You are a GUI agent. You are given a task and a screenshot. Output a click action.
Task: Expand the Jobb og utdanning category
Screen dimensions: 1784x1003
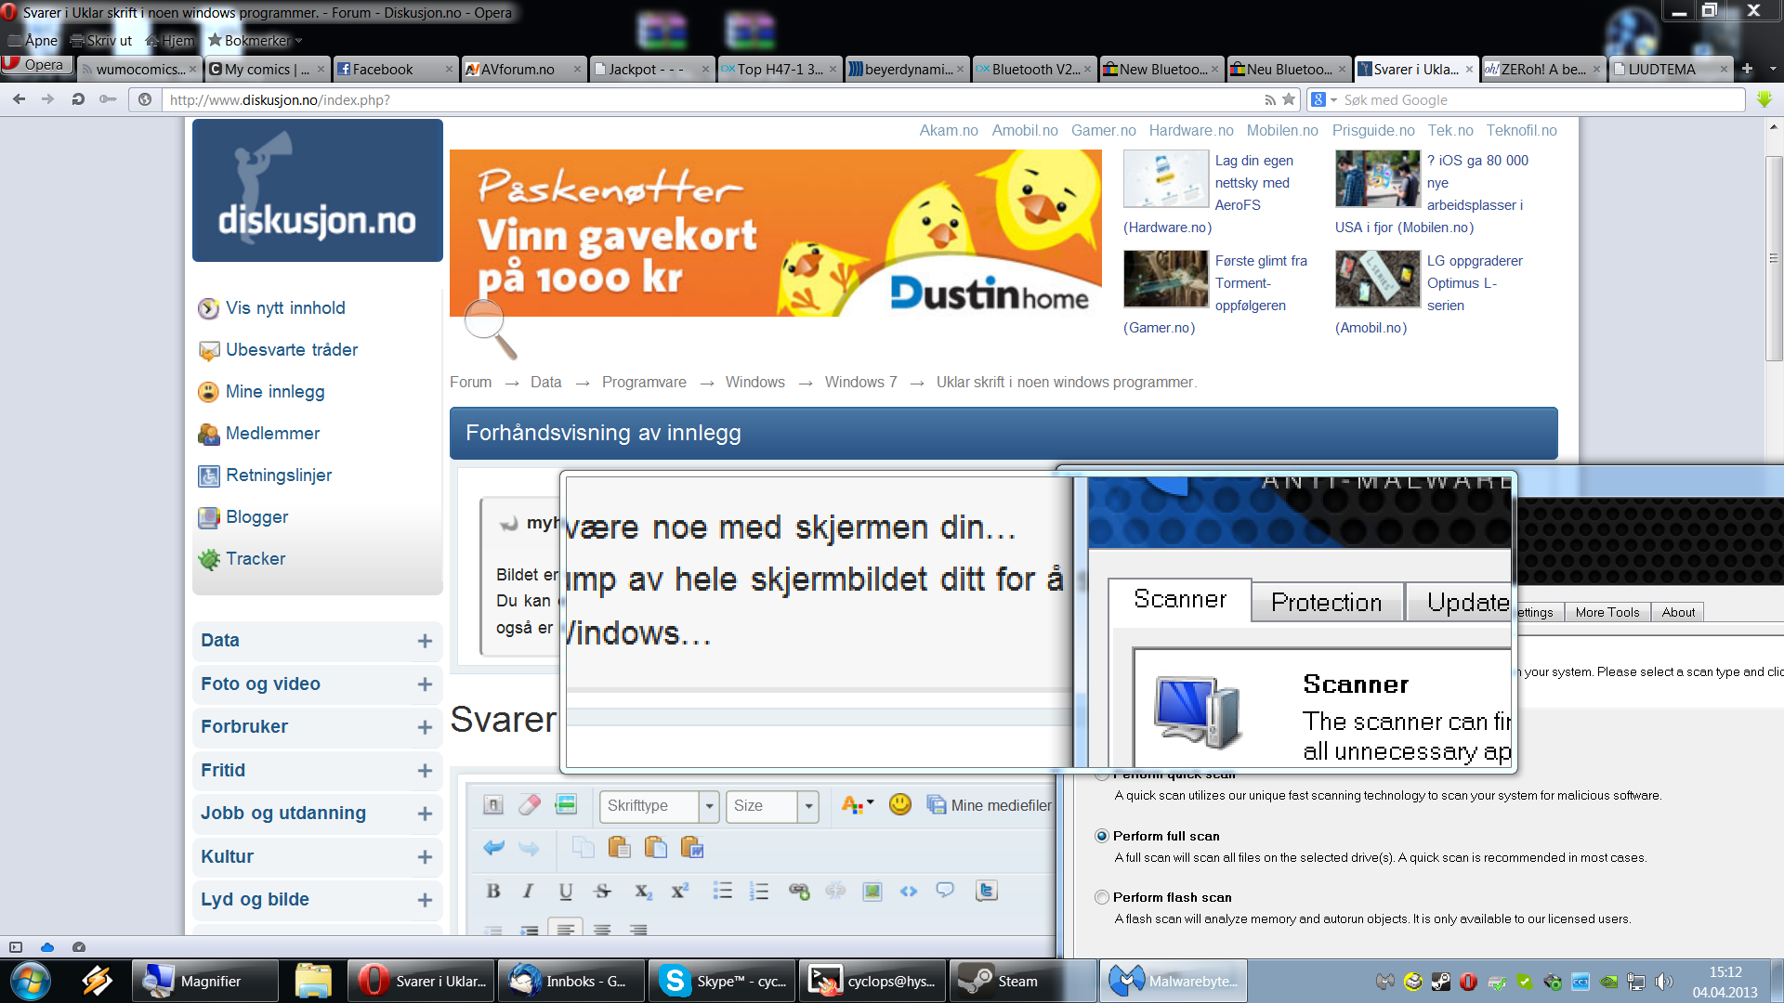tap(425, 814)
